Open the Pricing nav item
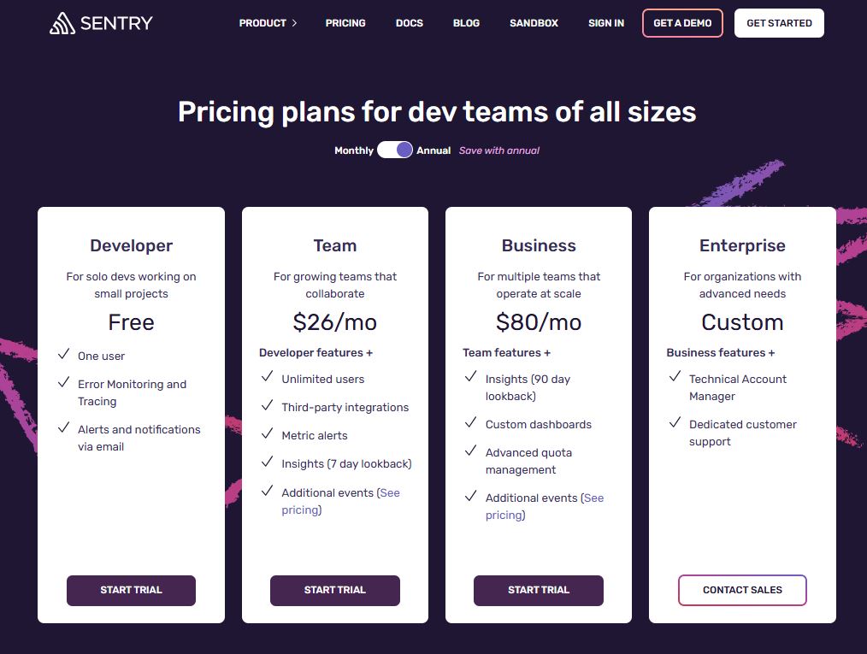867x654 pixels. coord(345,23)
